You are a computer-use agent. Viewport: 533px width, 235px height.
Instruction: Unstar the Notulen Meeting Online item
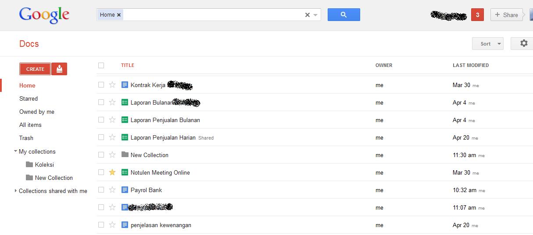(x=112, y=172)
